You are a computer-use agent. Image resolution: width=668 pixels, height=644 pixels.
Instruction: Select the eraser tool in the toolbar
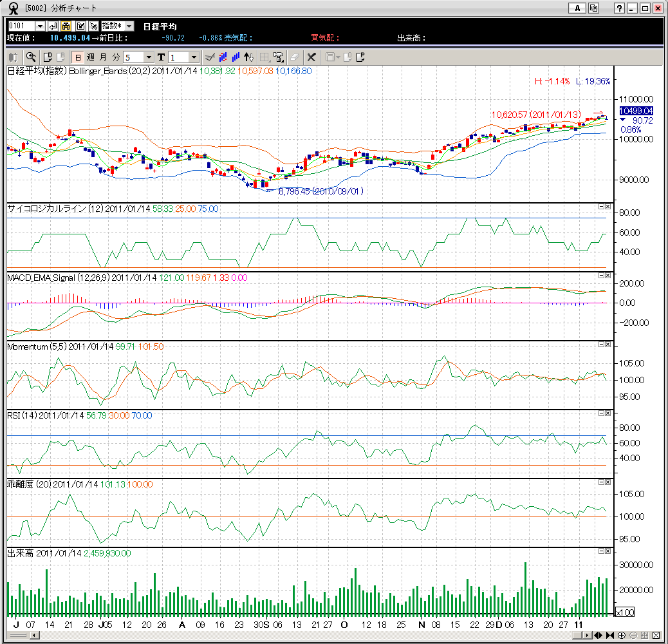[x=295, y=57]
